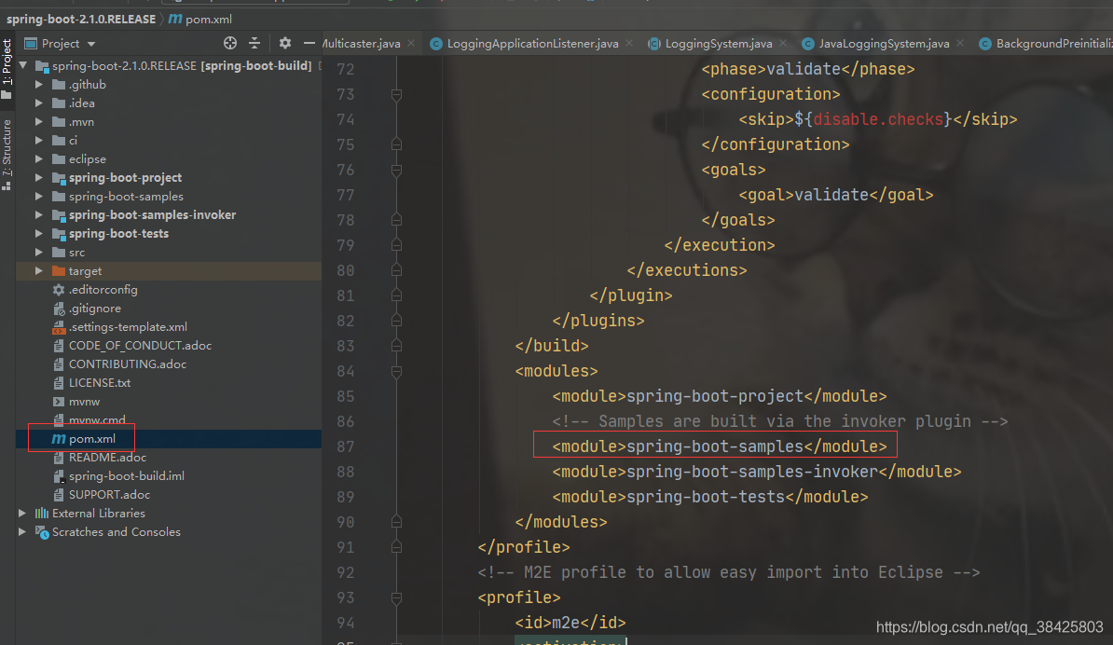
Task: Open the 1: Project side tool window
Action: 7,69
